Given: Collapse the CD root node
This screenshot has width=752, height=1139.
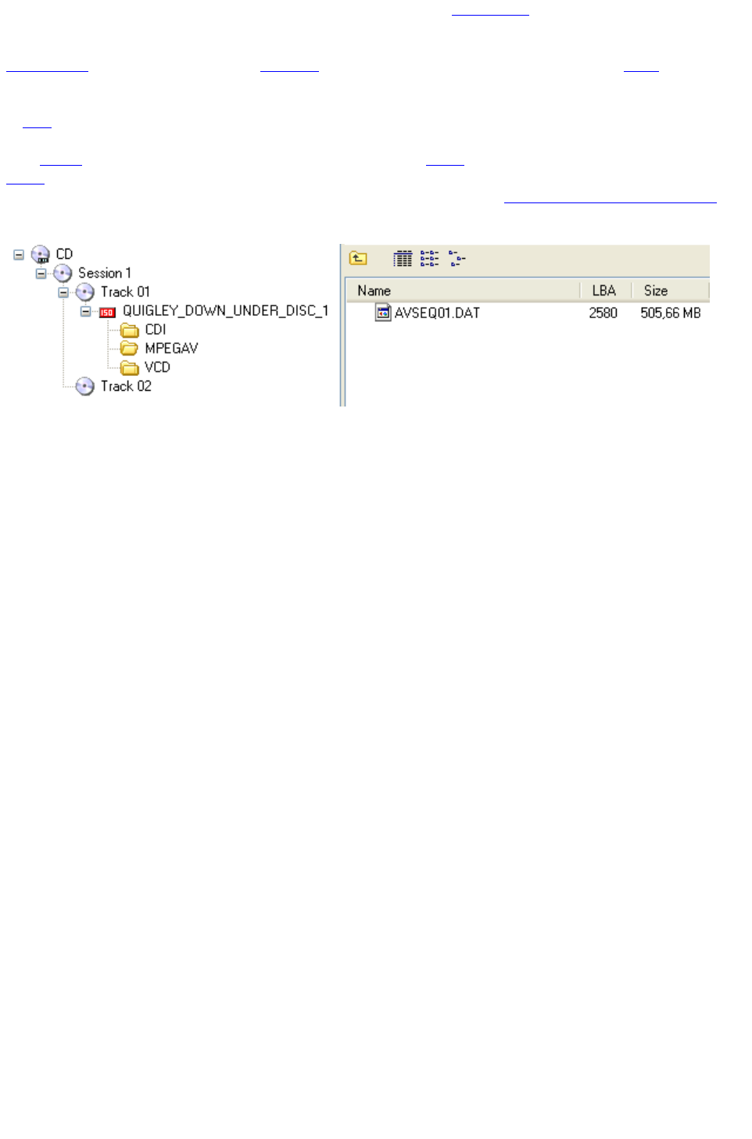Looking at the screenshot, I should click(19, 255).
